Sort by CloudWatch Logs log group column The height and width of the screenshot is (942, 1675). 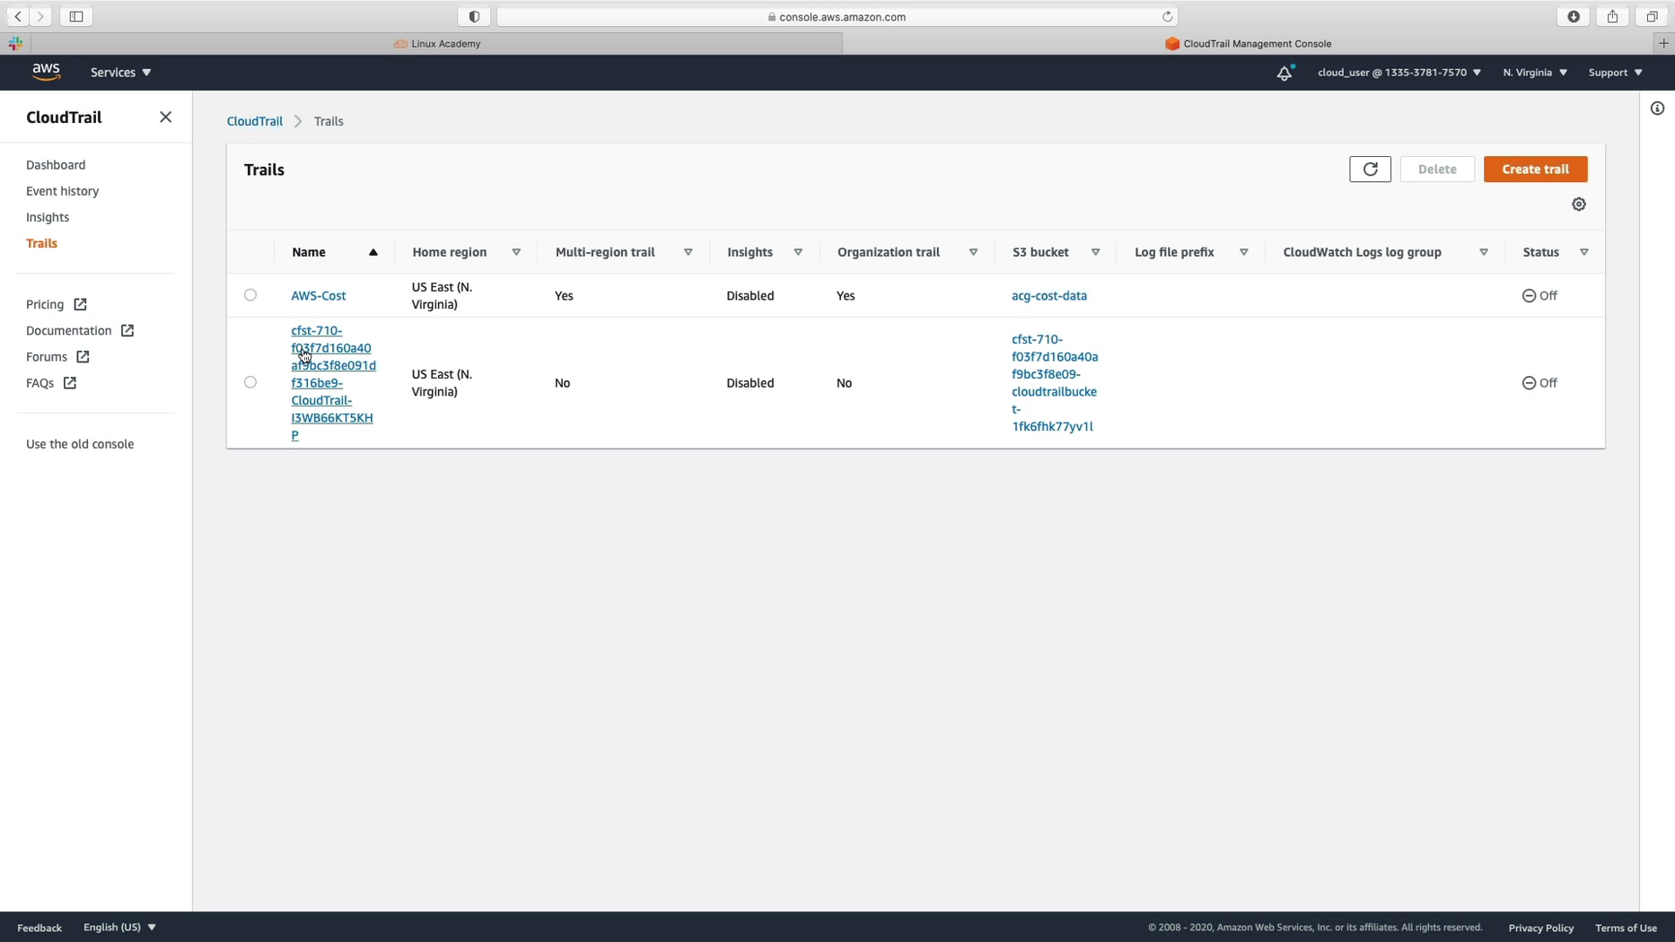pyautogui.click(x=1484, y=252)
